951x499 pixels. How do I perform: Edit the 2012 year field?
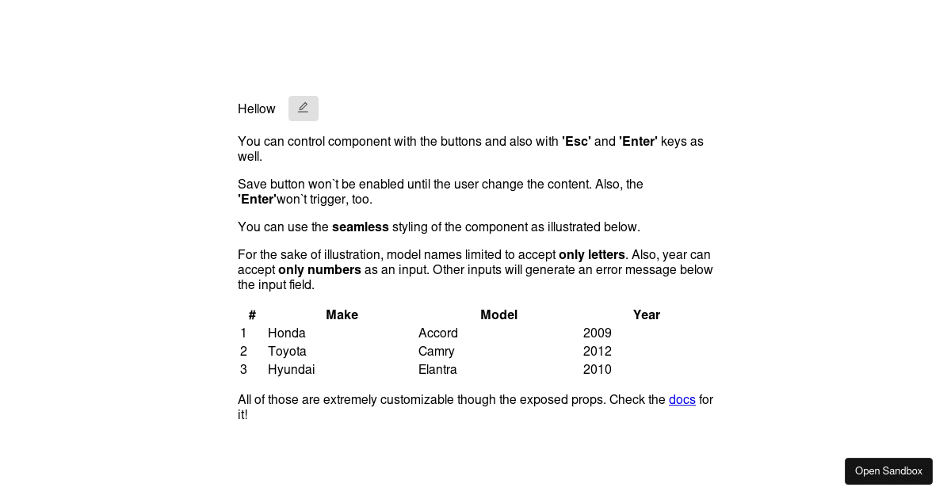[598, 351]
